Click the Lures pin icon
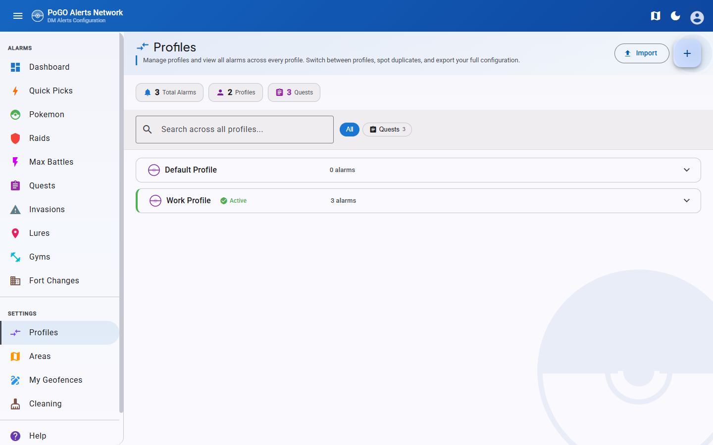713x445 pixels. (15, 233)
